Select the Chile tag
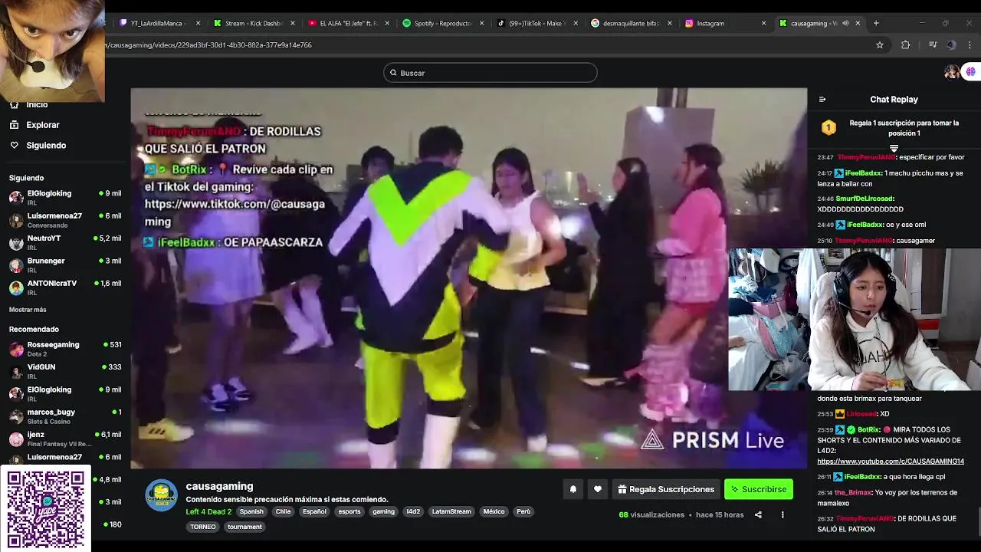 (x=283, y=511)
